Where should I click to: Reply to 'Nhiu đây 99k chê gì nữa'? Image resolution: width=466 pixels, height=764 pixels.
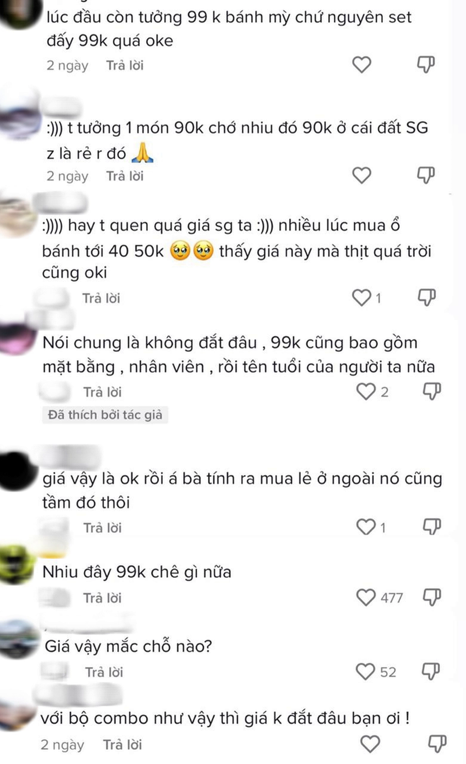point(103,598)
